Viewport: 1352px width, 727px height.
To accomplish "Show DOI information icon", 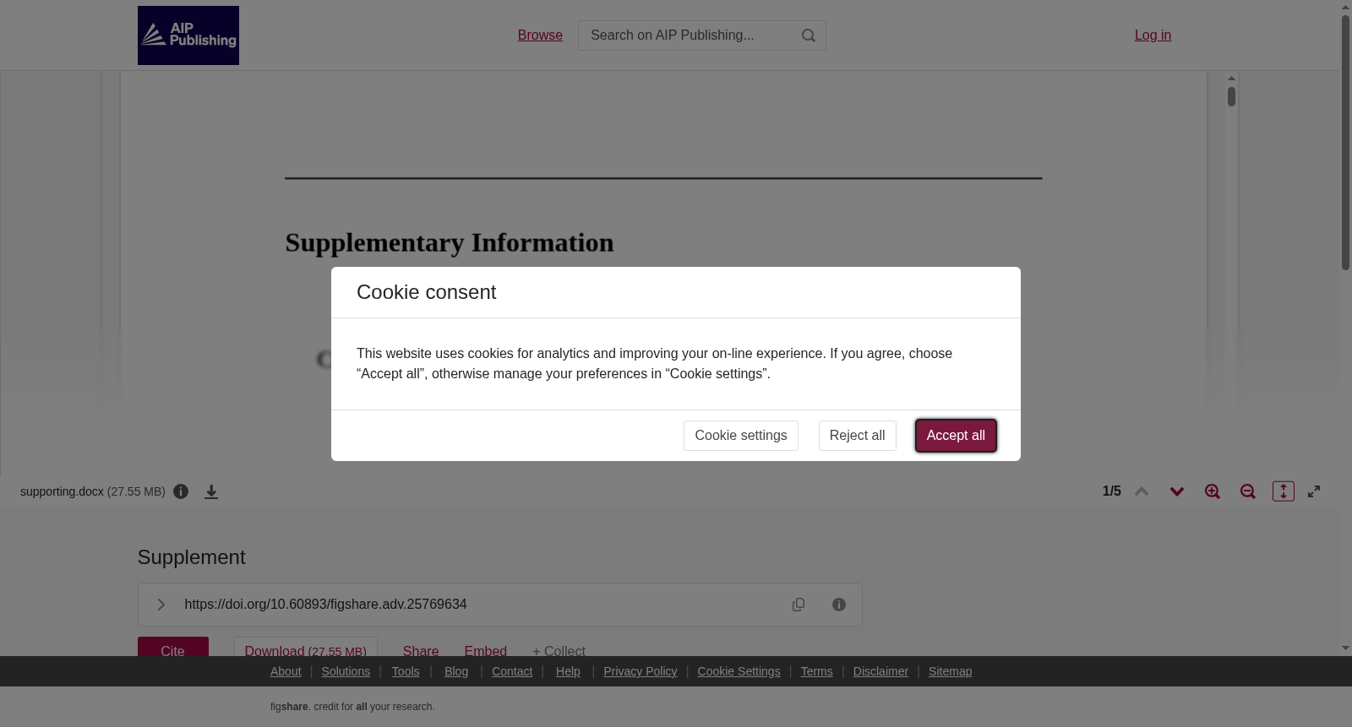I will (839, 605).
